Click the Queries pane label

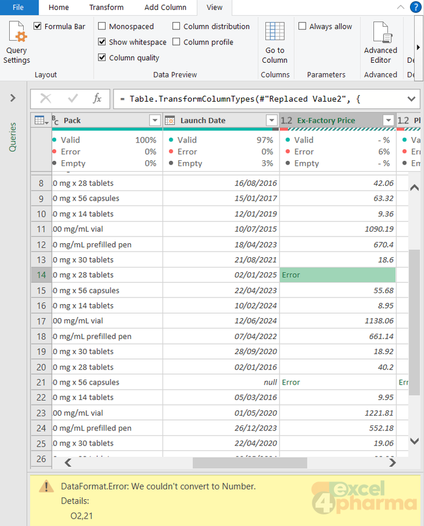[x=13, y=137]
